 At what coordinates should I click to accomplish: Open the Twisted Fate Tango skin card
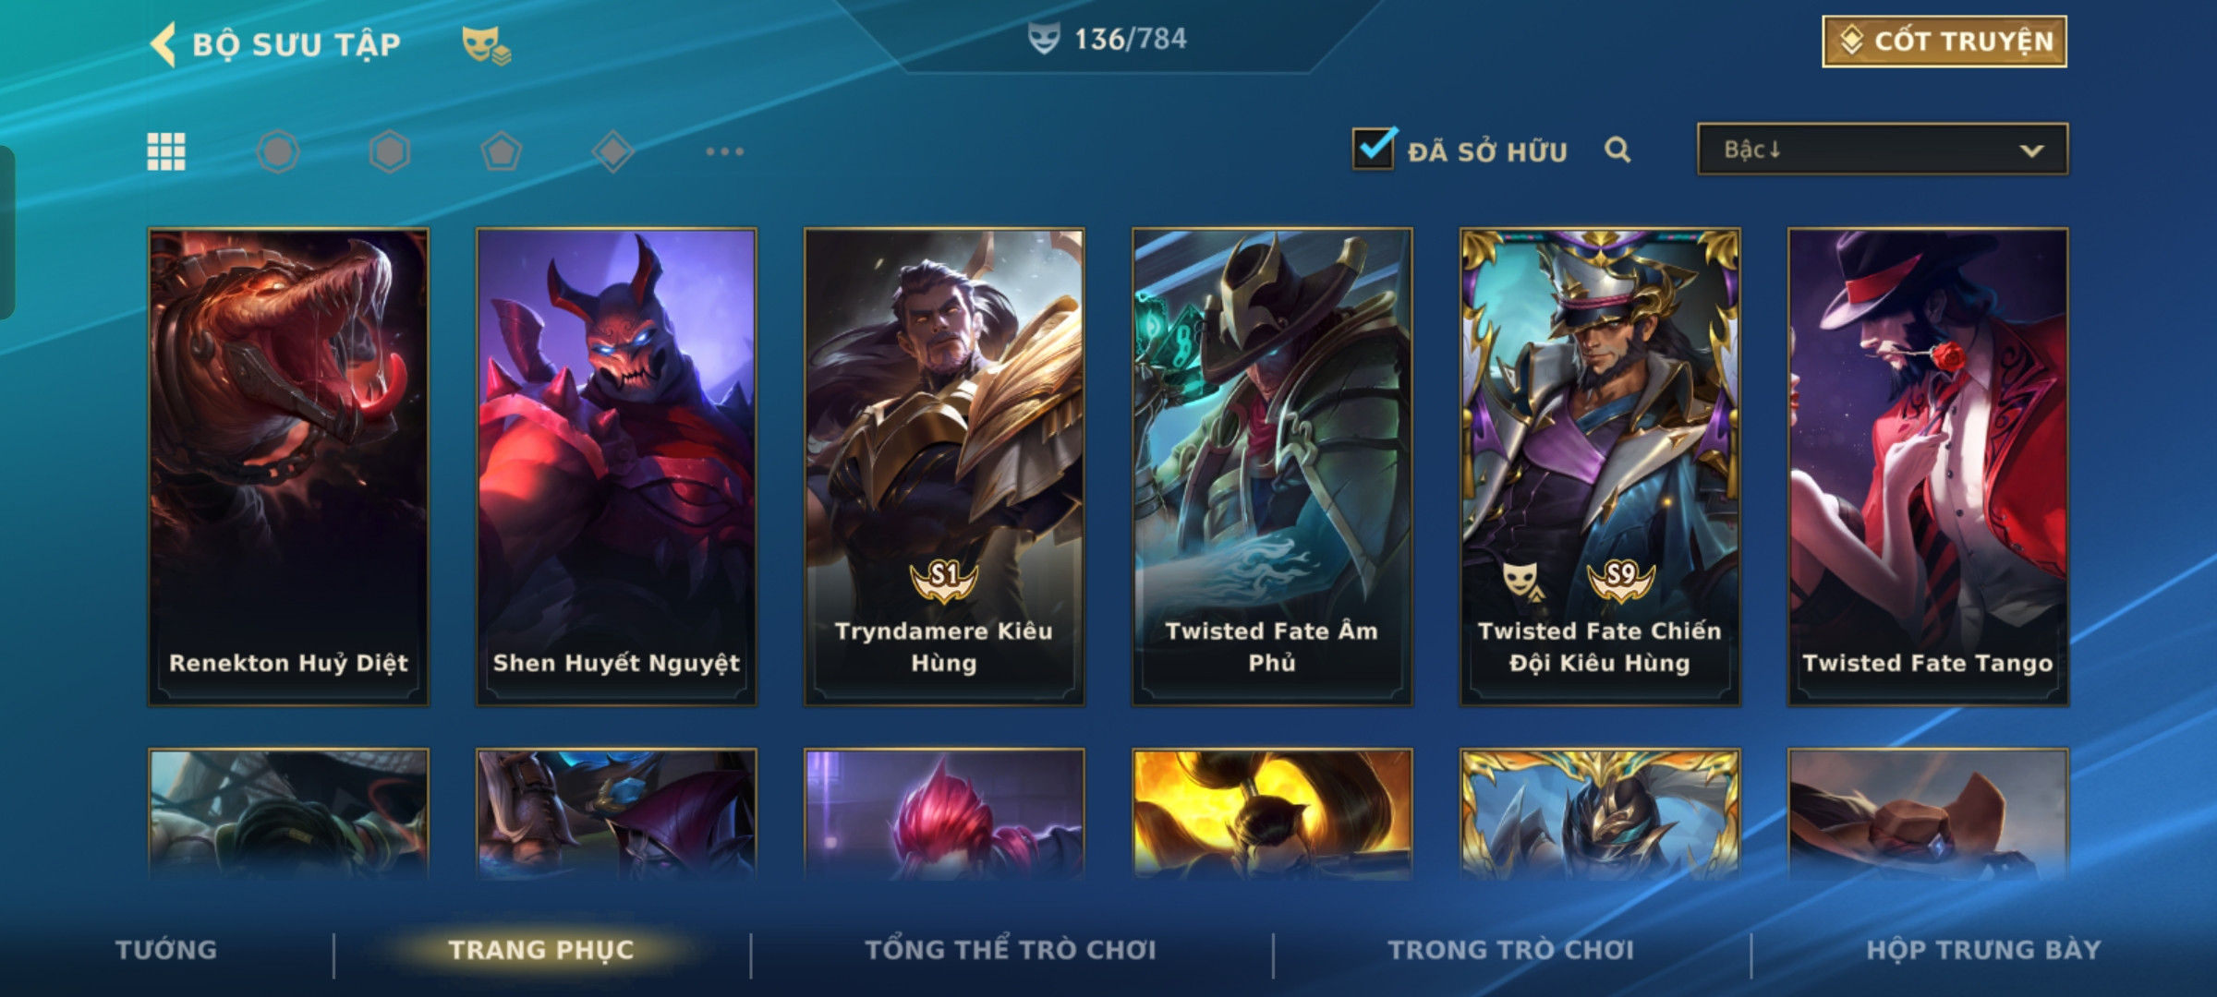[1928, 467]
